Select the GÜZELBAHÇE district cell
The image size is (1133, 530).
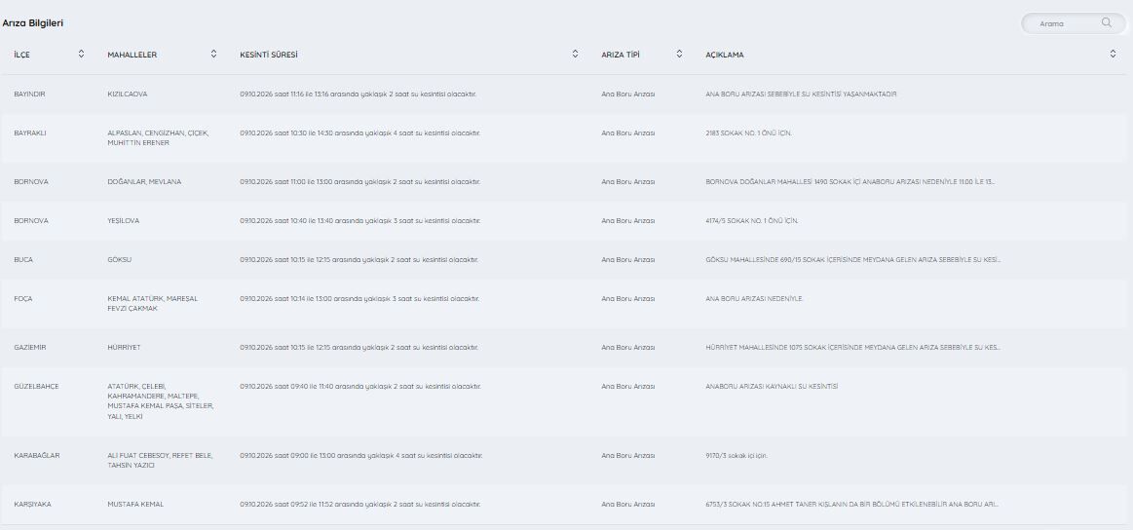[36, 386]
